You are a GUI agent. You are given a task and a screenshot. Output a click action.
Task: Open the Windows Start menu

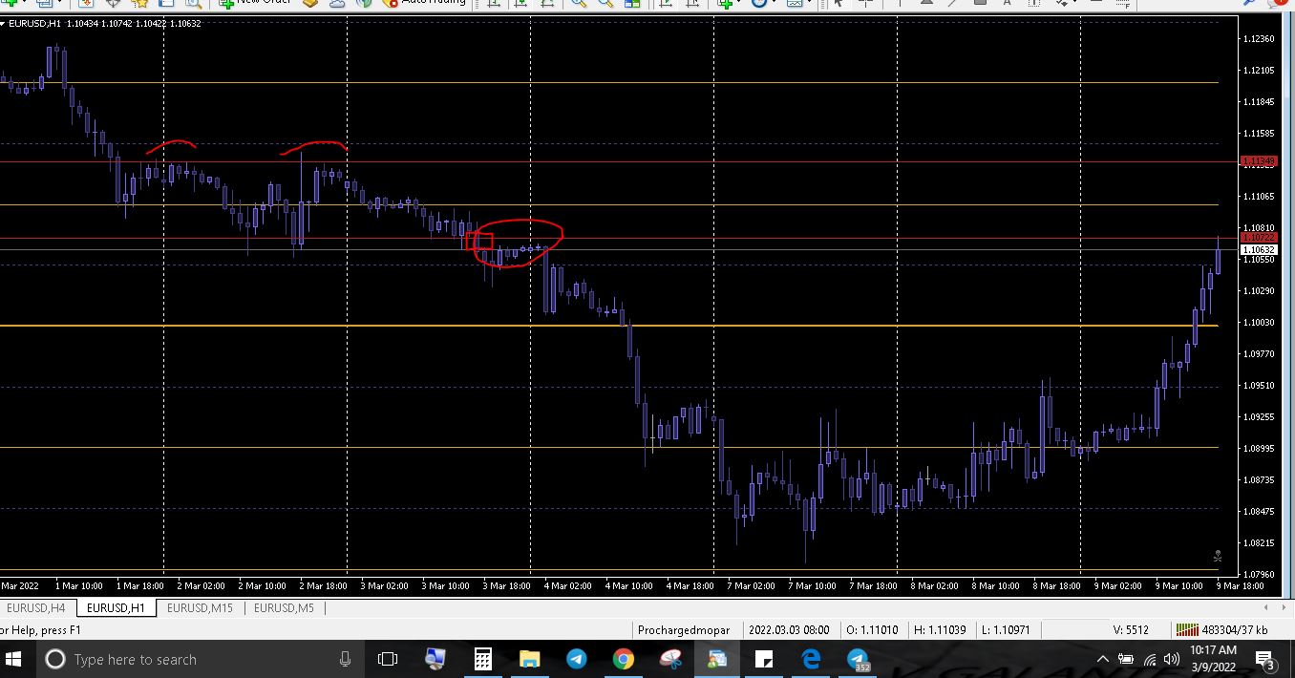coord(14,659)
